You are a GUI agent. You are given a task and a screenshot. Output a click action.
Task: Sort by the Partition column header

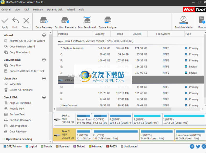(75, 34)
